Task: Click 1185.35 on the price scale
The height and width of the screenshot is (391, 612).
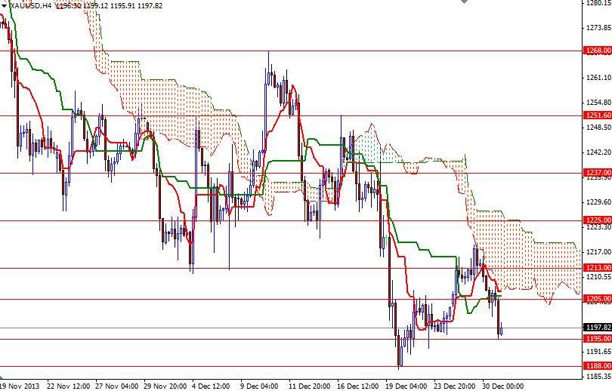Action: click(598, 377)
